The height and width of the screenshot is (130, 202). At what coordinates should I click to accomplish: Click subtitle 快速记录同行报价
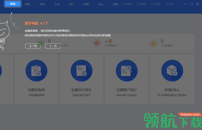tap(82, 95)
